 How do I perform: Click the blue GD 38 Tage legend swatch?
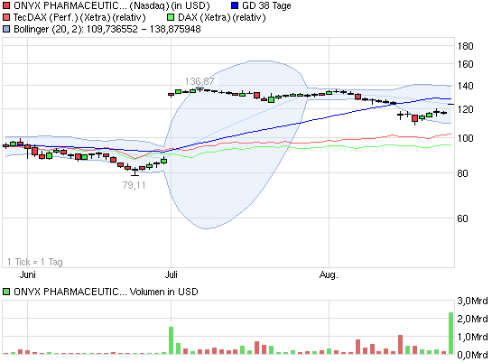click(x=235, y=5)
